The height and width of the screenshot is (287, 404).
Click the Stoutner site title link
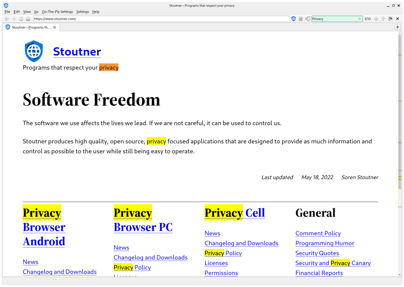coord(77,52)
